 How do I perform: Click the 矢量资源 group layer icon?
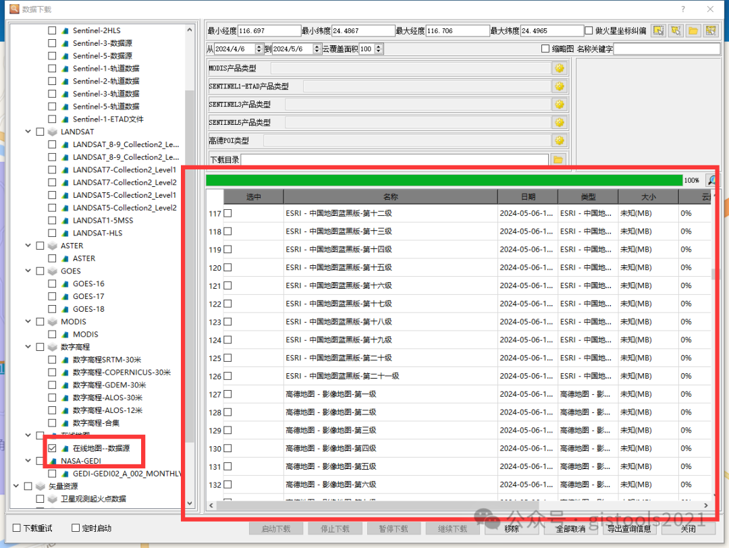(x=40, y=486)
